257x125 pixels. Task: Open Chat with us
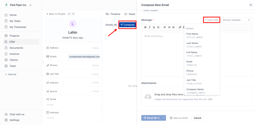point(21,114)
